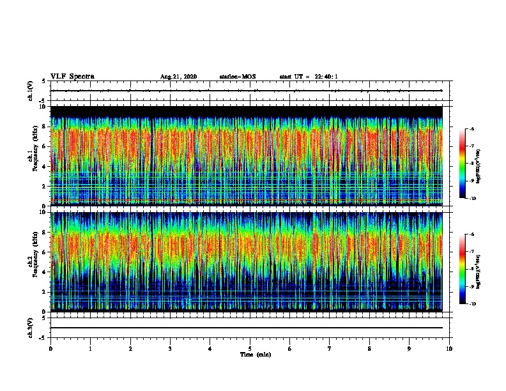Image resolution: width=506 pixels, height=391 pixels.
Task: Select the "Aug.21, 2020" date label
Action: [178, 77]
